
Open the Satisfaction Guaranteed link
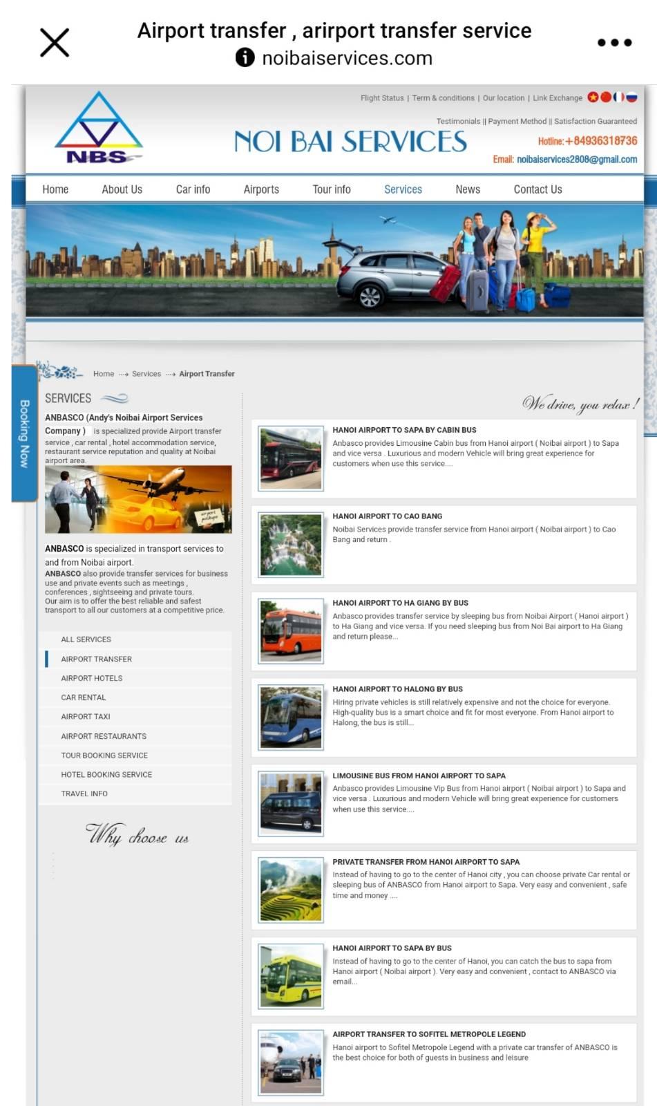[x=596, y=121]
